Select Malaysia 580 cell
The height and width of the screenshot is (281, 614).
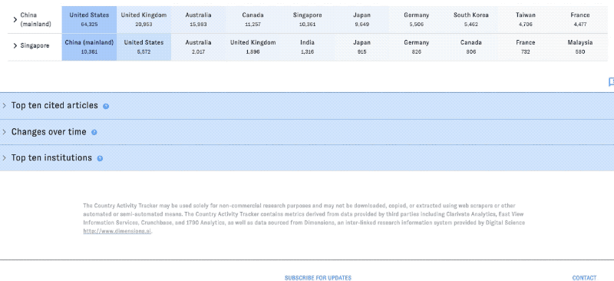[580, 47]
